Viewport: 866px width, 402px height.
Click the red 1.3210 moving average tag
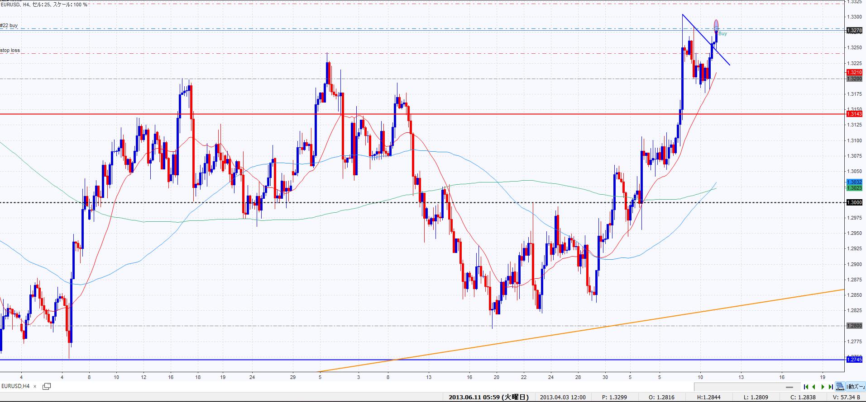854,72
